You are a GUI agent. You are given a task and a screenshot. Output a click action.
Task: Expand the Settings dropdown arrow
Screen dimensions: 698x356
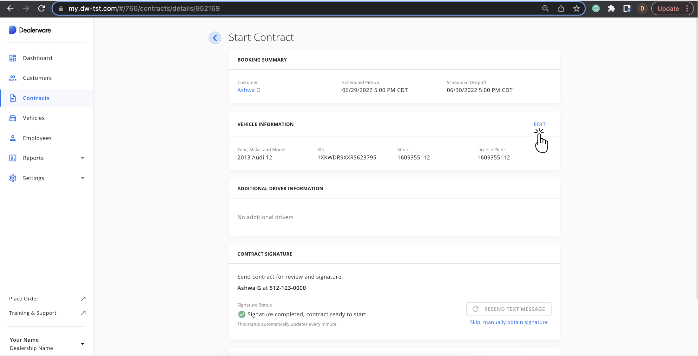click(x=82, y=178)
